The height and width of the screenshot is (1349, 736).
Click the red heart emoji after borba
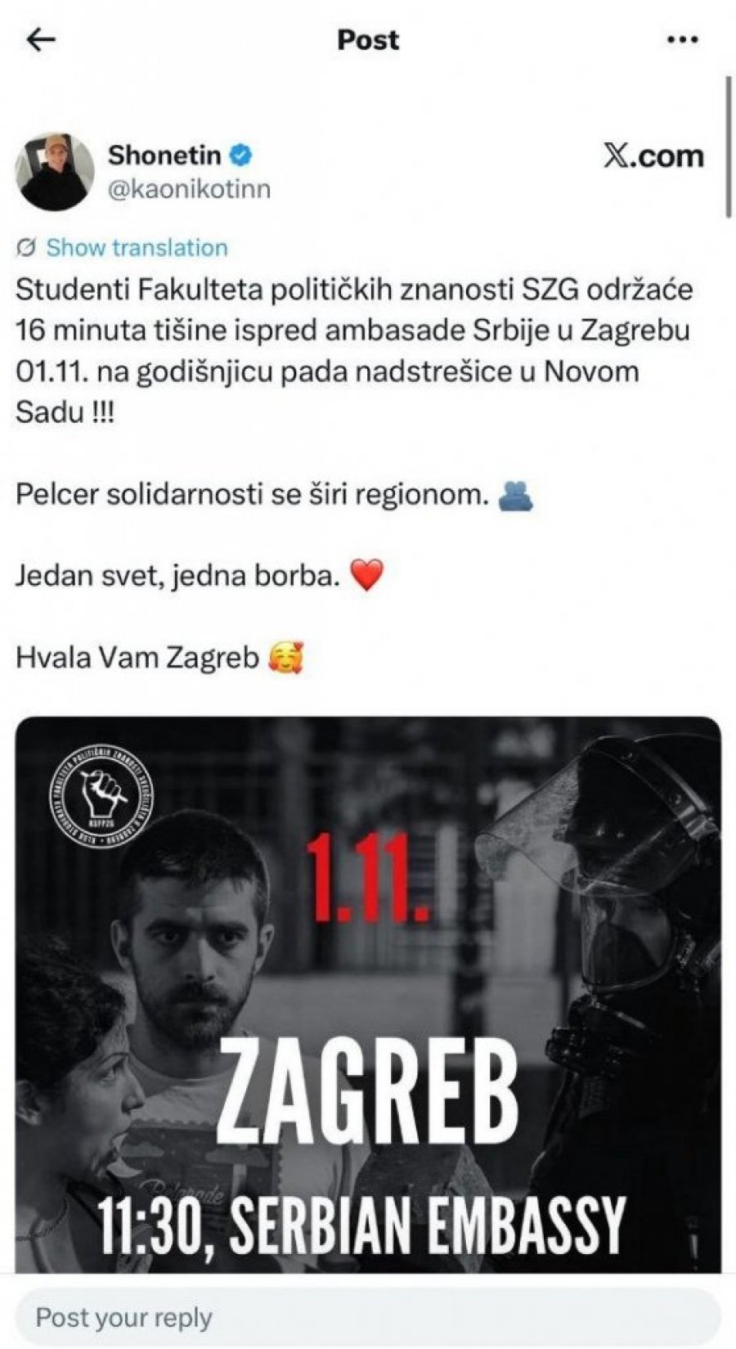coord(366,576)
